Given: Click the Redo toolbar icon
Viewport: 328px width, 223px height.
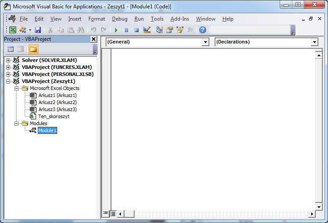Looking at the screenshot, I should tap(104, 30).
